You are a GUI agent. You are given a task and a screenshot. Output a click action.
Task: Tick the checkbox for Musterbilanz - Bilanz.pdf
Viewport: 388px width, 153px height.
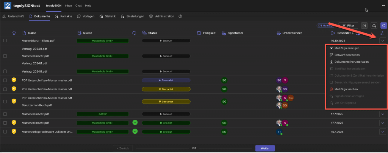(x=5, y=40)
